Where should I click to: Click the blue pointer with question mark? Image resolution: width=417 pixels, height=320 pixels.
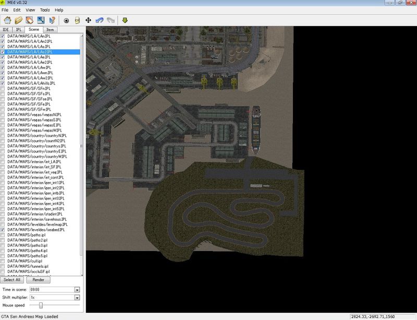tap(52, 20)
